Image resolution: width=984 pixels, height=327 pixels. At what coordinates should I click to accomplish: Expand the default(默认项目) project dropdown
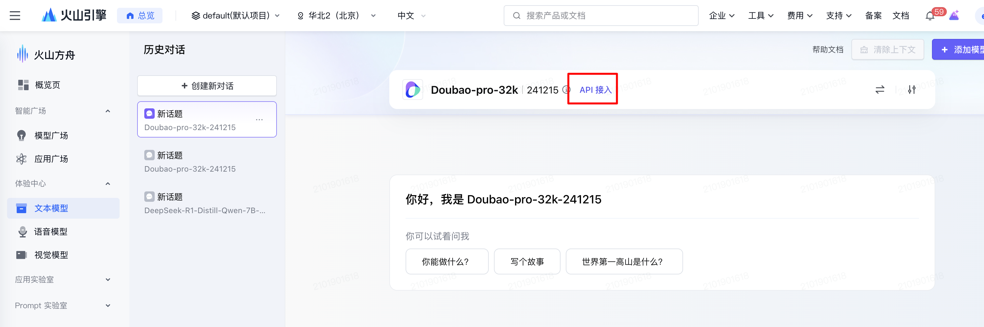[x=236, y=16]
